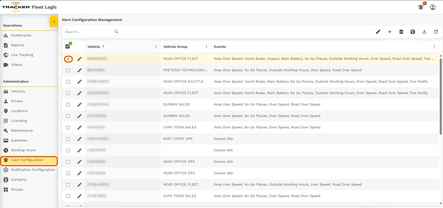443x208 pixels.
Task: Collapse the sidebar with the yellow chevron
Action: coord(54,22)
